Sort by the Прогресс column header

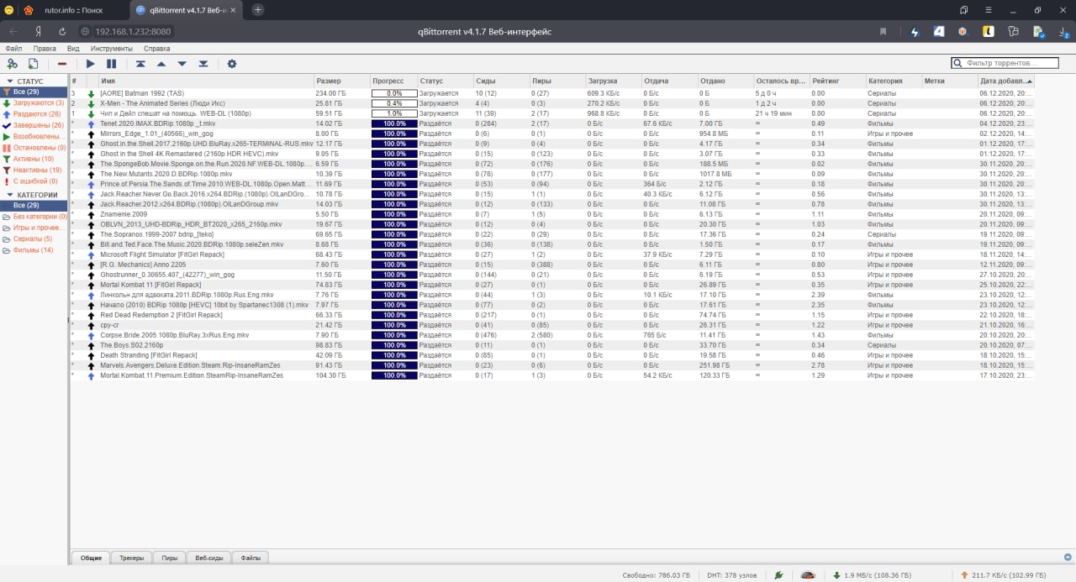(393, 81)
